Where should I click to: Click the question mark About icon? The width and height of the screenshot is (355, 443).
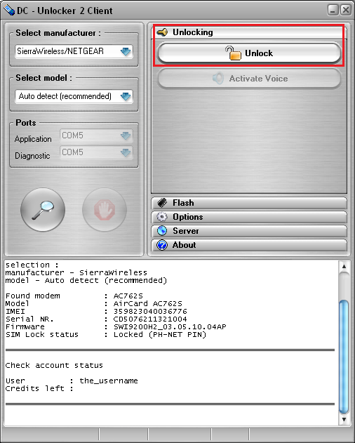coord(162,245)
